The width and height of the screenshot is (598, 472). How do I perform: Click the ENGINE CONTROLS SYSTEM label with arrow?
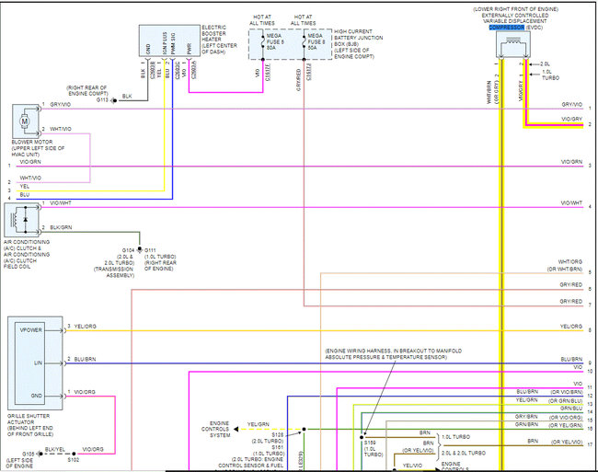click(219, 429)
